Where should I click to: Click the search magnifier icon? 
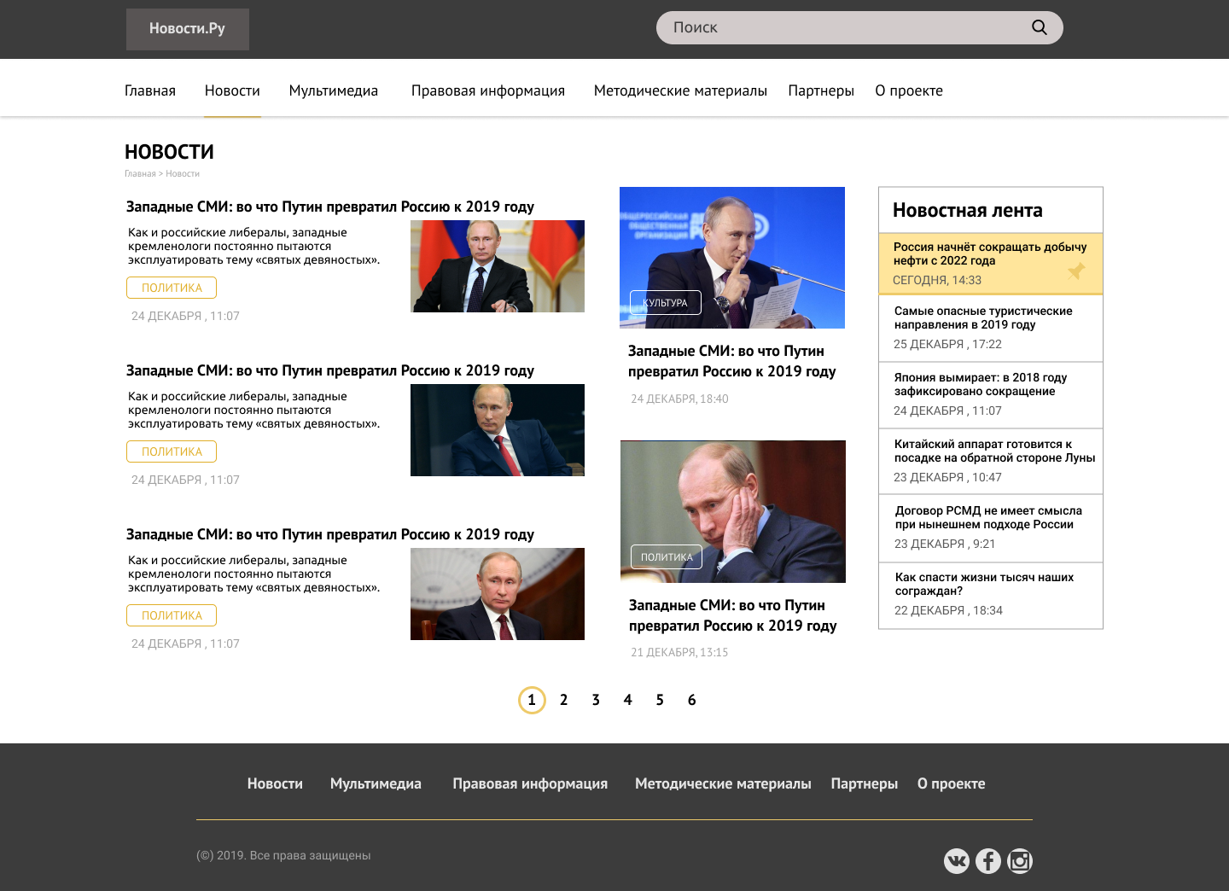pyautogui.click(x=1039, y=27)
